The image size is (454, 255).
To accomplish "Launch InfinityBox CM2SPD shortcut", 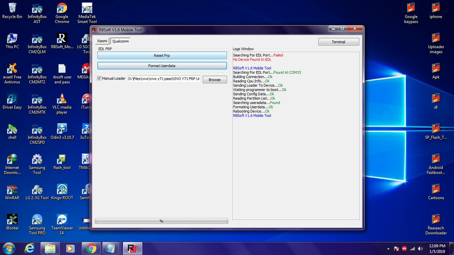I will [37, 134].
